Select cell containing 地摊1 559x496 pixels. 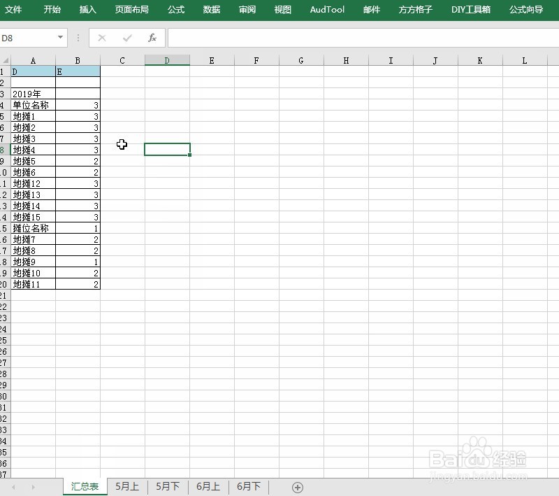point(33,116)
